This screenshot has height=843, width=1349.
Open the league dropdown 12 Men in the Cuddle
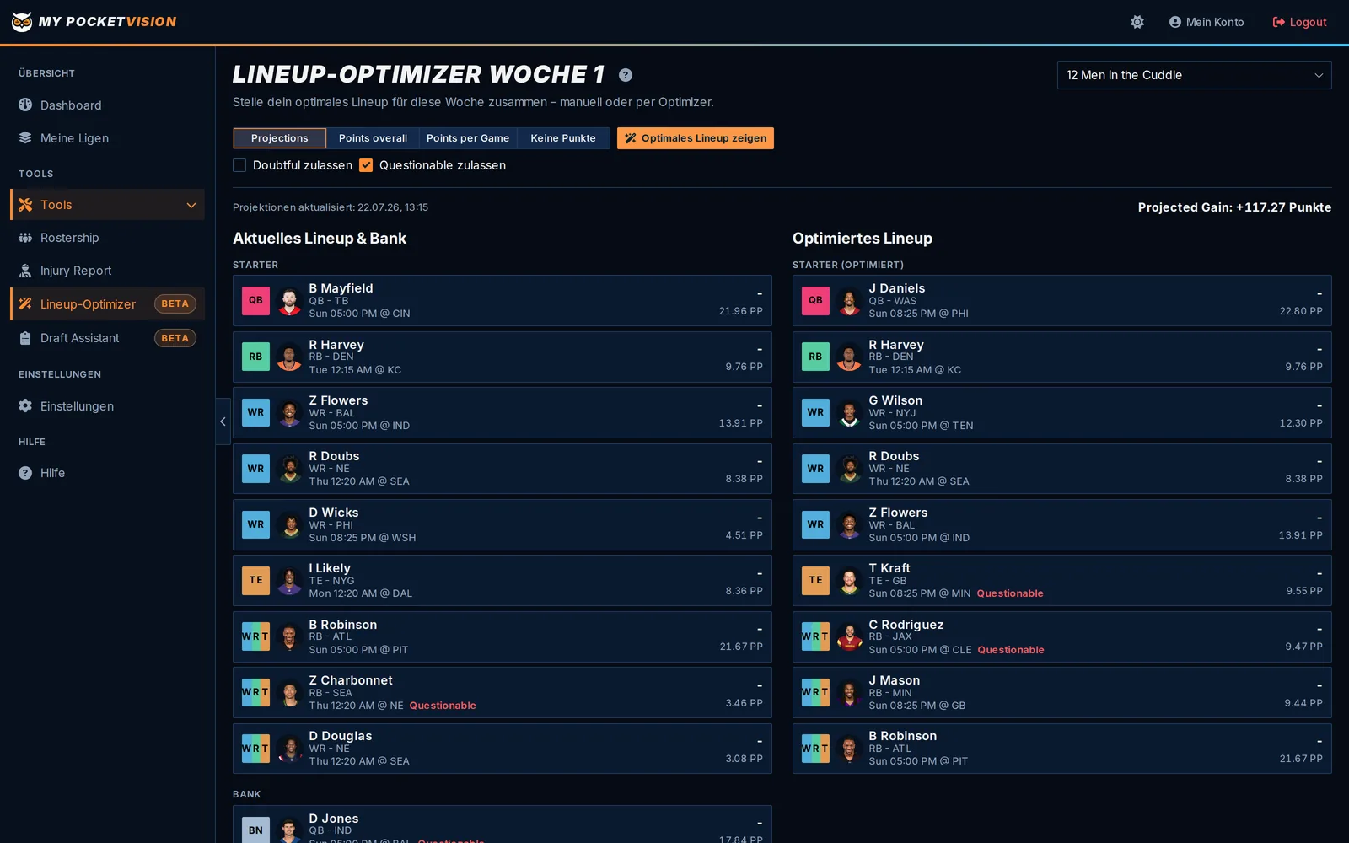point(1194,75)
